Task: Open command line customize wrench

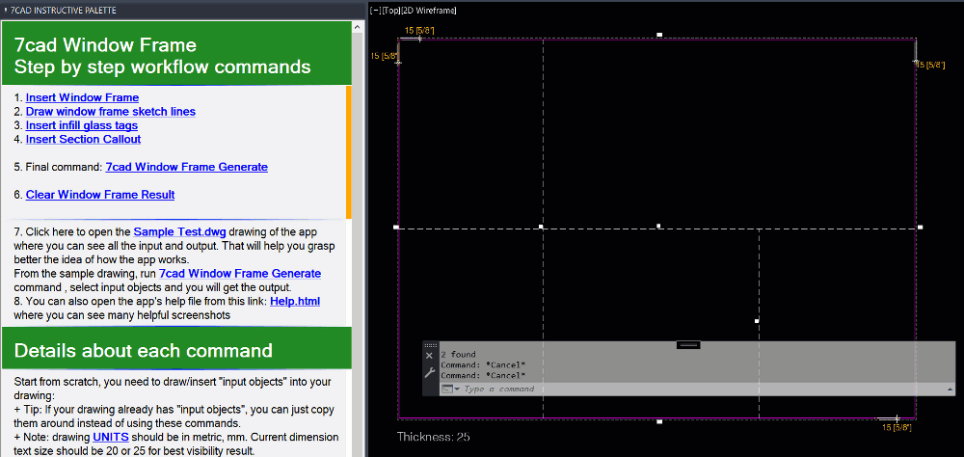Action: pyautogui.click(x=430, y=373)
